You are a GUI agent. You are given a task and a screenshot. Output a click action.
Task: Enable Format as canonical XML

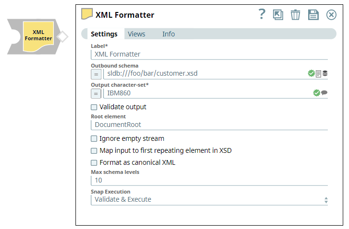point(94,163)
